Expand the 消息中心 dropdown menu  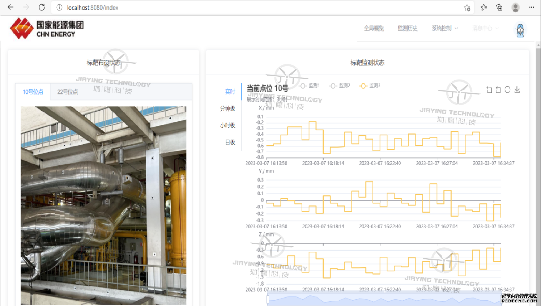pos(485,28)
